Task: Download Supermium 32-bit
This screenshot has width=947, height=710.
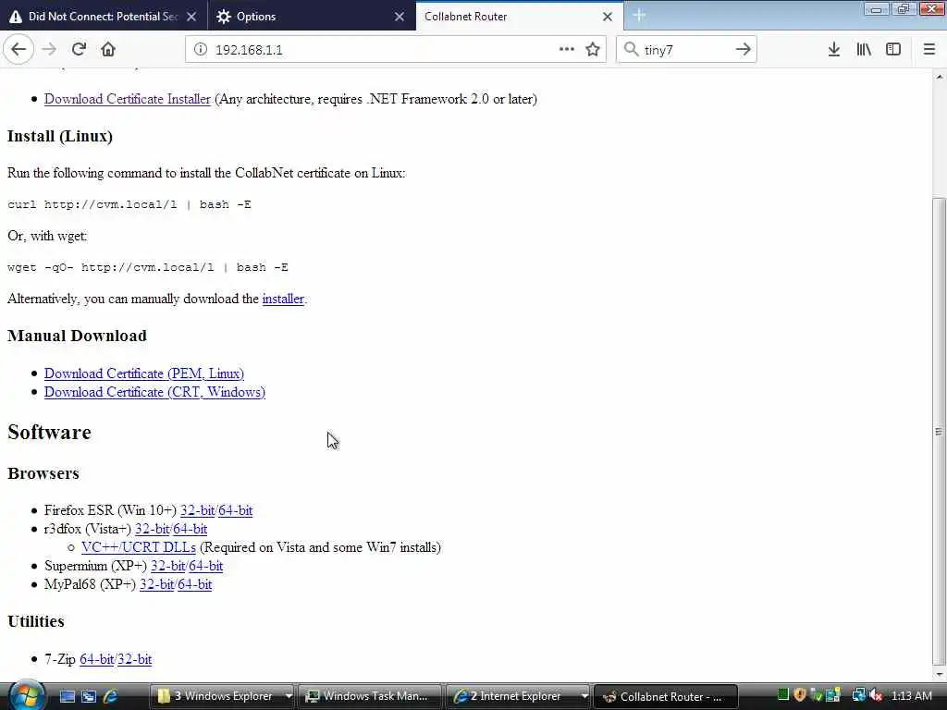Action: [168, 567]
